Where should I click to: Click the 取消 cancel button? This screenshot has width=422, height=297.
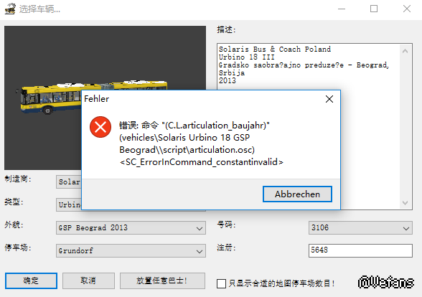[88, 280]
